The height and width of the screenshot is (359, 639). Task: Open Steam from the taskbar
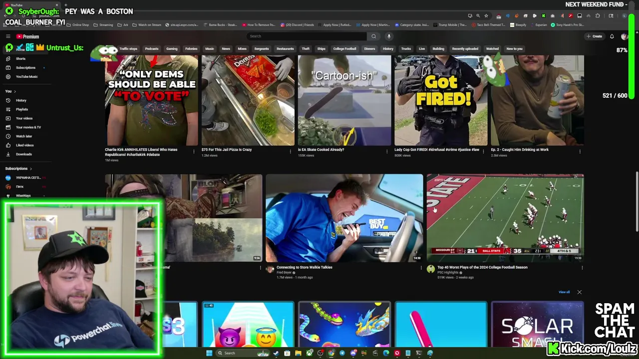tap(276, 353)
